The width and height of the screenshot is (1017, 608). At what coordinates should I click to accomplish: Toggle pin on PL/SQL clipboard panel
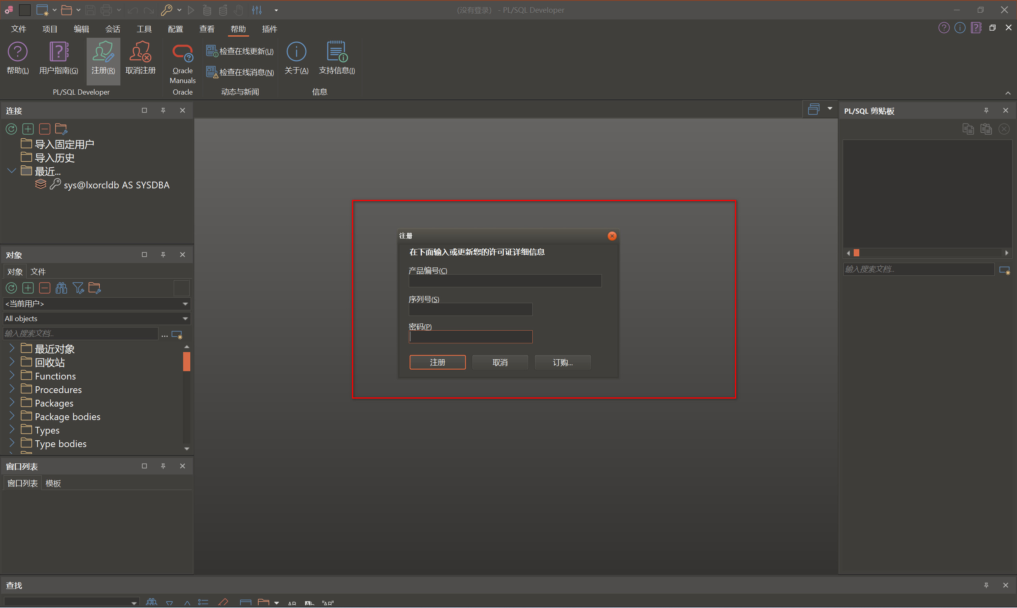click(986, 110)
